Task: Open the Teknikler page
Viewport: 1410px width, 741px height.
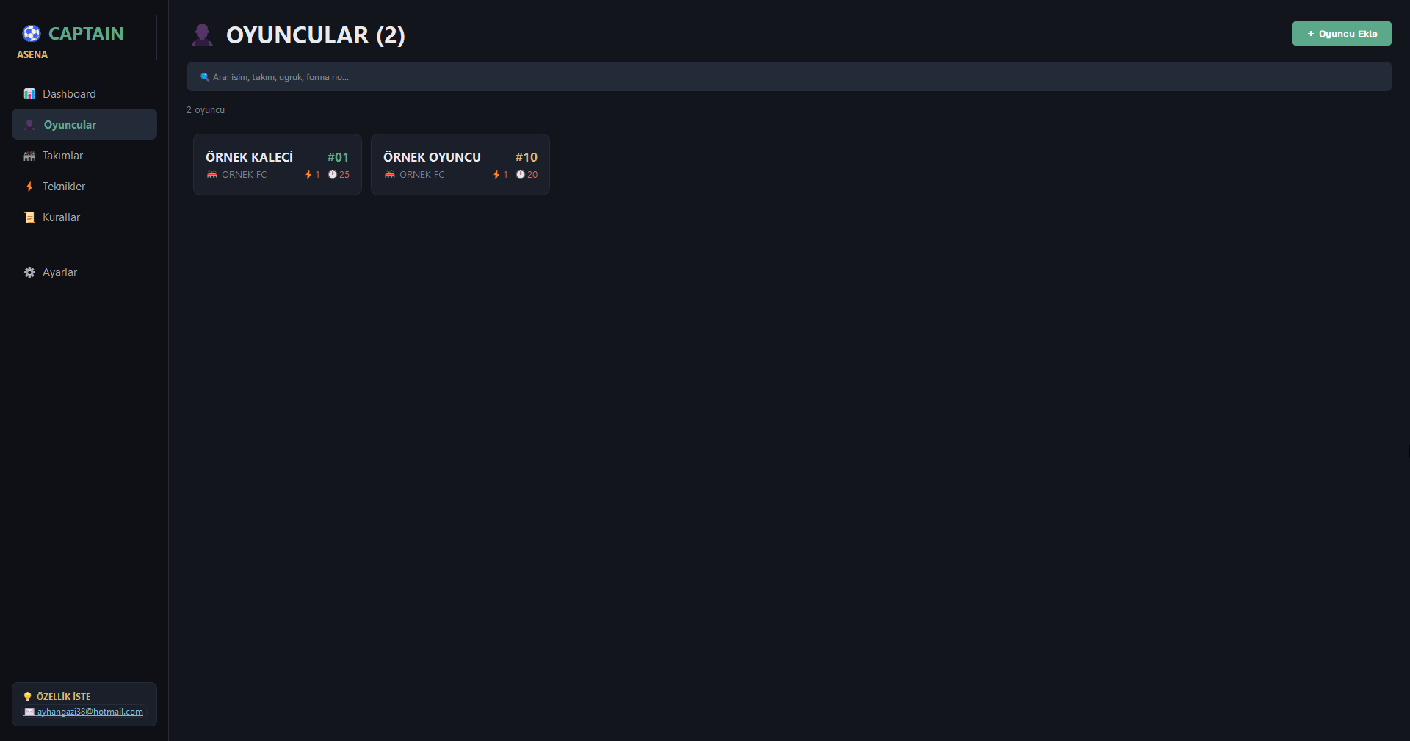Action: tap(84, 187)
